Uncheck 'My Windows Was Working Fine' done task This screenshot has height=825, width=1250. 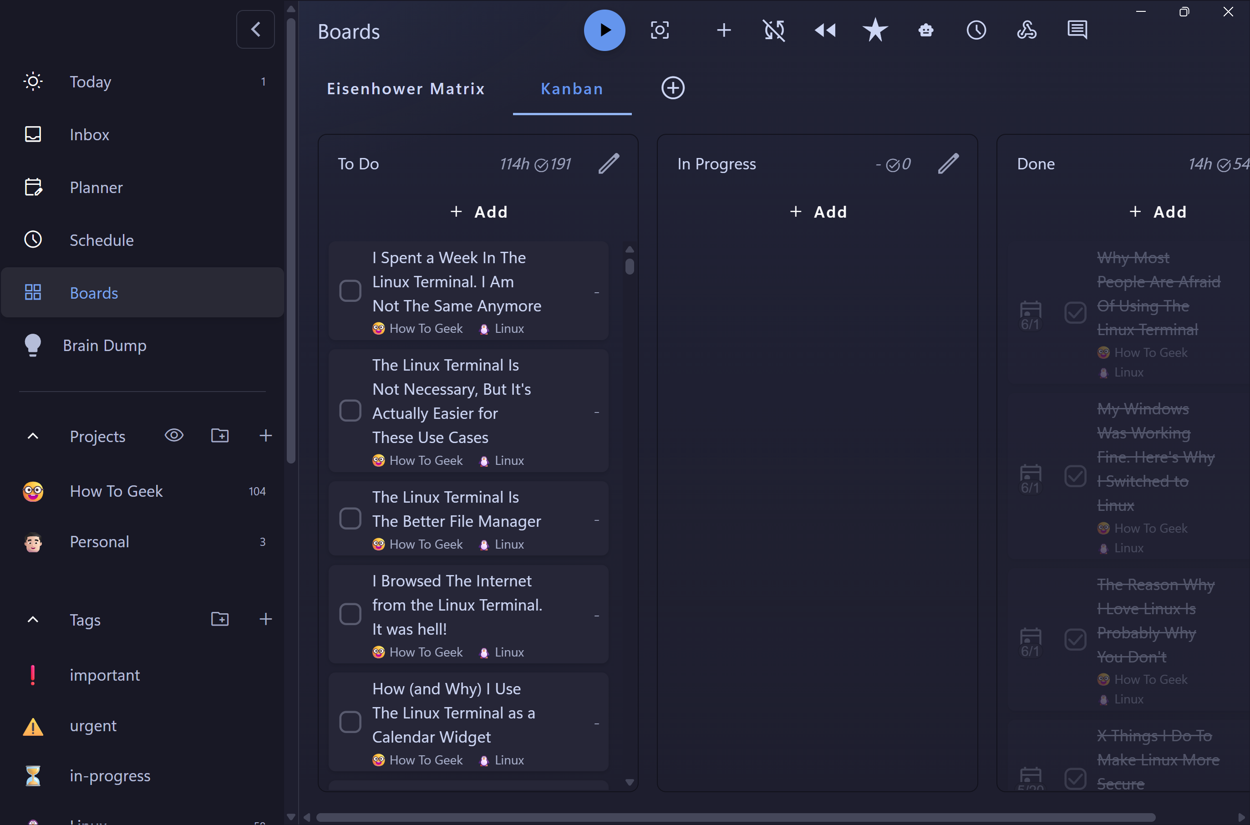1075,476
